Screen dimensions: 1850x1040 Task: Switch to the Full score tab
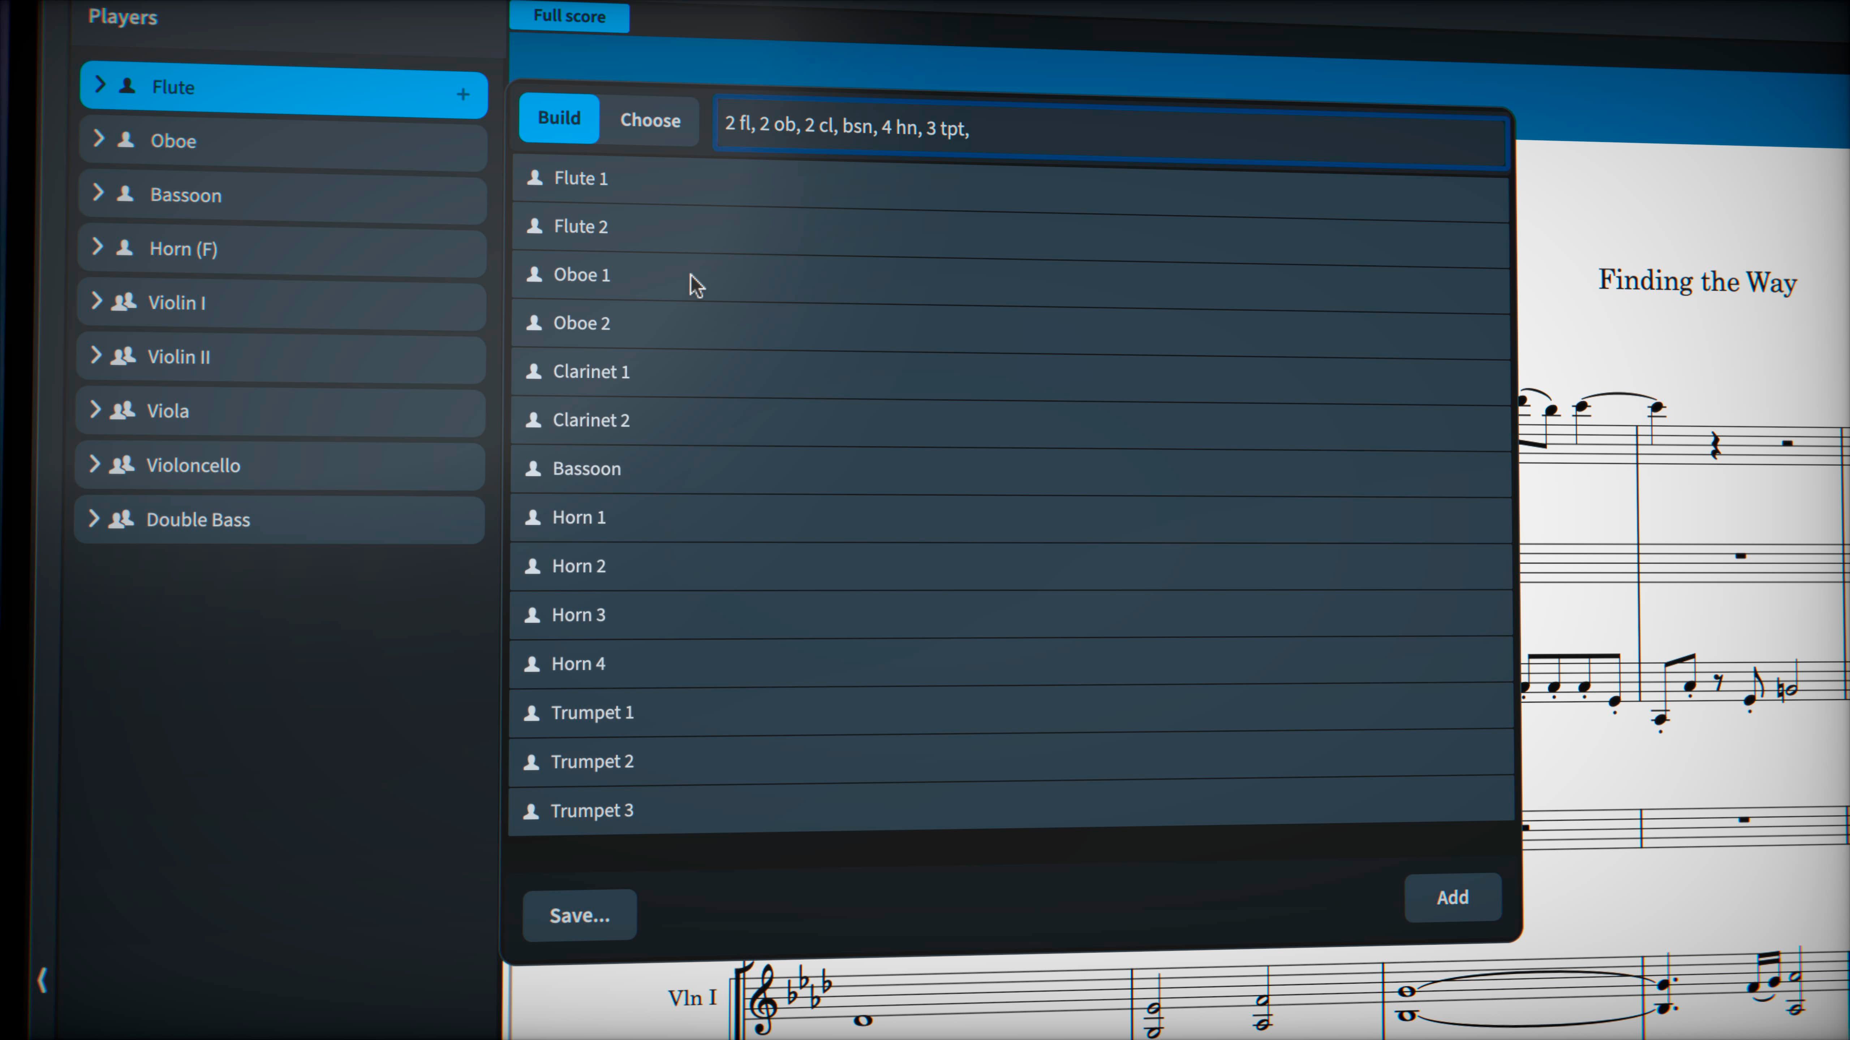569,17
